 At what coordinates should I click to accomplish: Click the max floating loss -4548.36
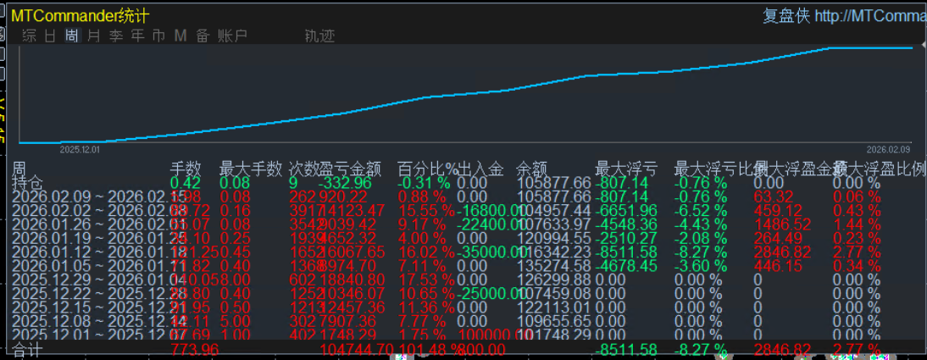625,224
